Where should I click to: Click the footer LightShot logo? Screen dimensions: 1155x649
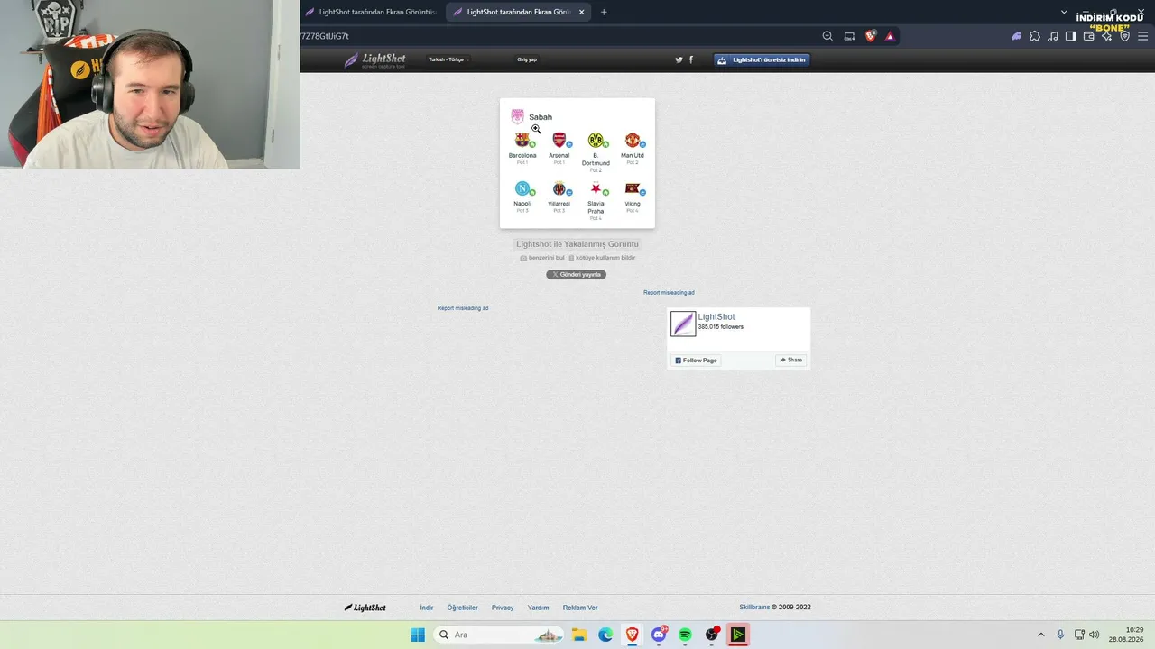[365, 608]
